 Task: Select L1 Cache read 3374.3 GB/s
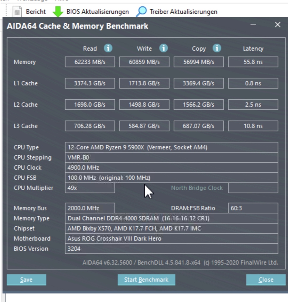[x=90, y=83]
